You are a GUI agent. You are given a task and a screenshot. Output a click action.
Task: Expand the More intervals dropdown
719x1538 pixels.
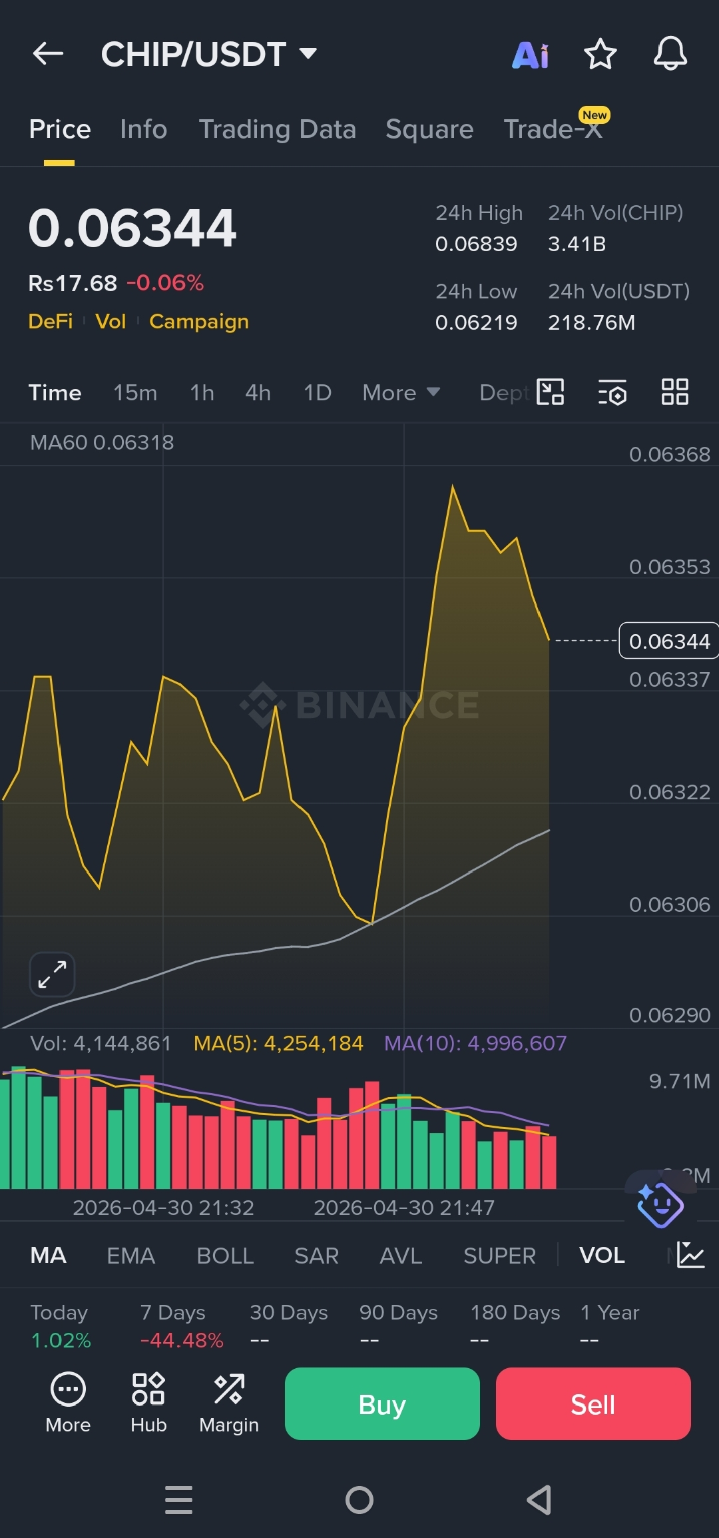pyautogui.click(x=401, y=392)
